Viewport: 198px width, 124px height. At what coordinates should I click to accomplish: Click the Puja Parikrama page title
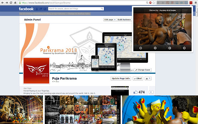tap(64, 78)
